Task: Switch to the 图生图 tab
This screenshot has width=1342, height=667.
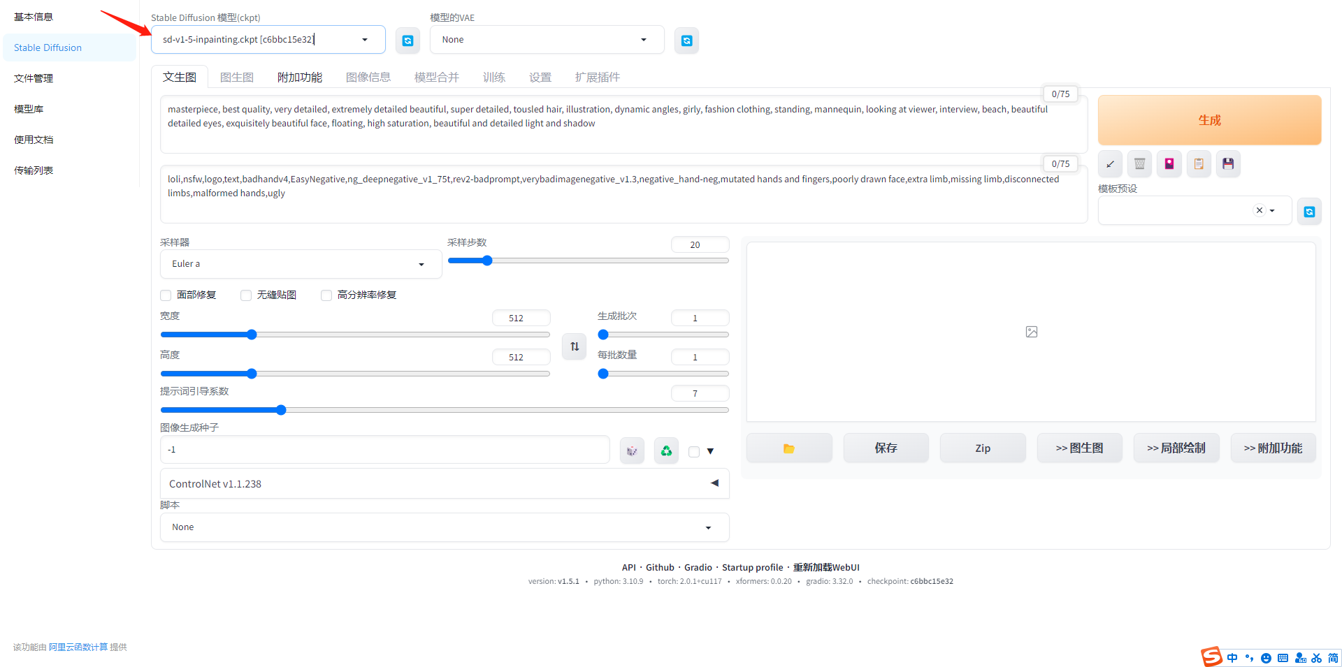Action: pyautogui.click(x=237, y=78)
